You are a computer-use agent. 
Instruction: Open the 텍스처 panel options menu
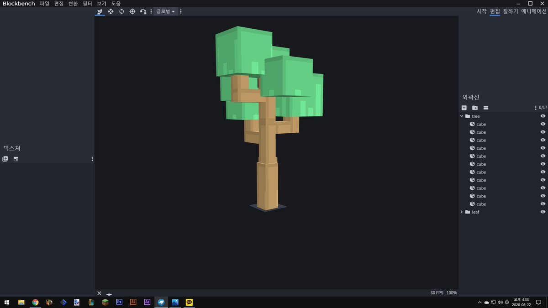coord(92,159)
